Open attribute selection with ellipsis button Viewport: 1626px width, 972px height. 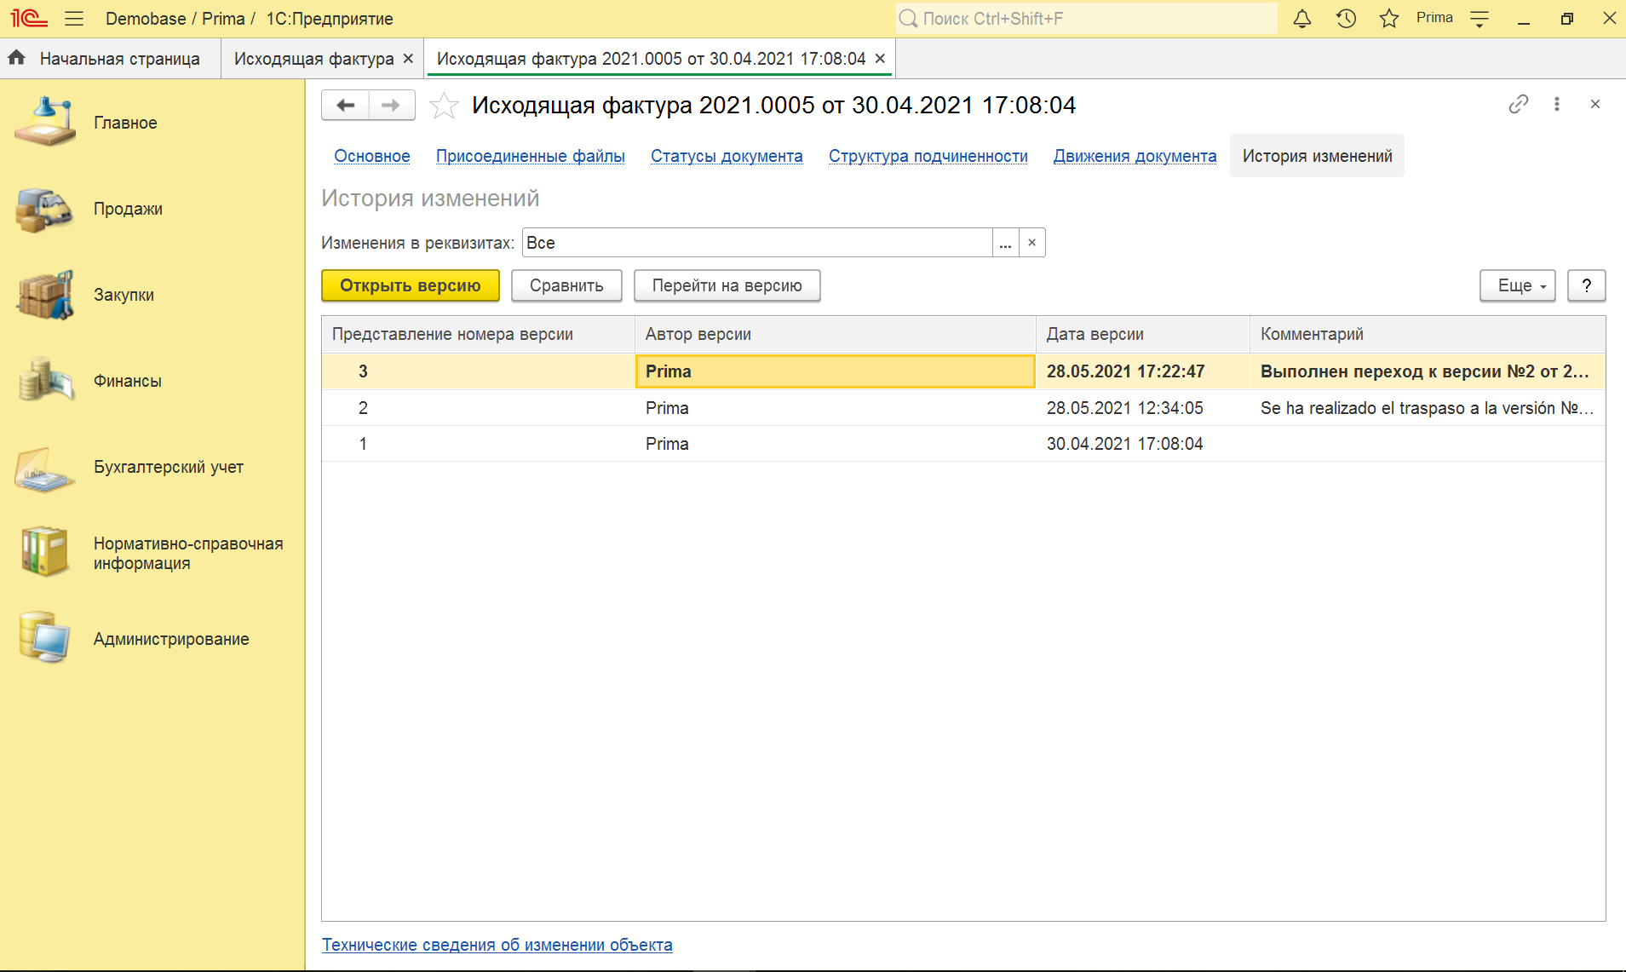click(1005, 243)
